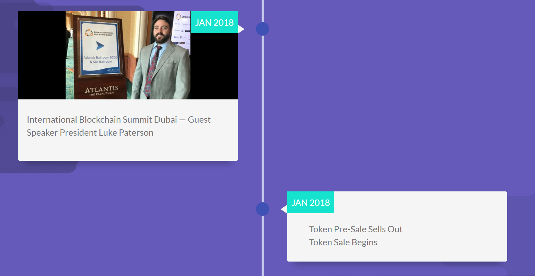The height and width of the screenshot is (276, 535).
Task: Click the JAN 2018 label on token card
Action: 311,203
